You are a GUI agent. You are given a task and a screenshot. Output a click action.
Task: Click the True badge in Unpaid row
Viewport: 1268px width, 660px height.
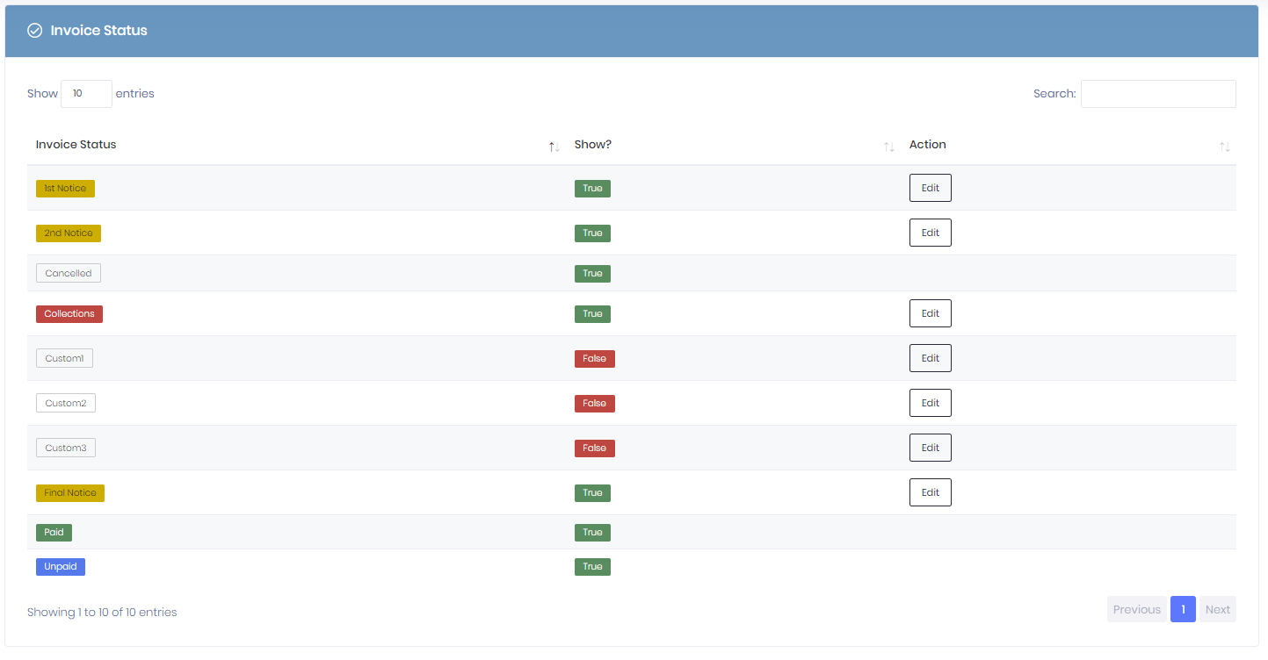(592, 567)
